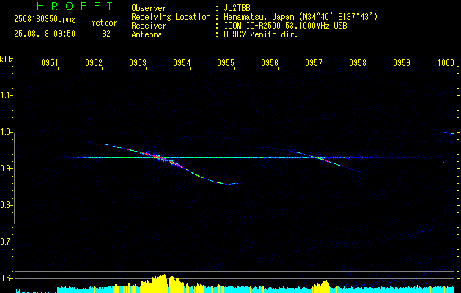Click time marker 0954

tap(182, 63)
